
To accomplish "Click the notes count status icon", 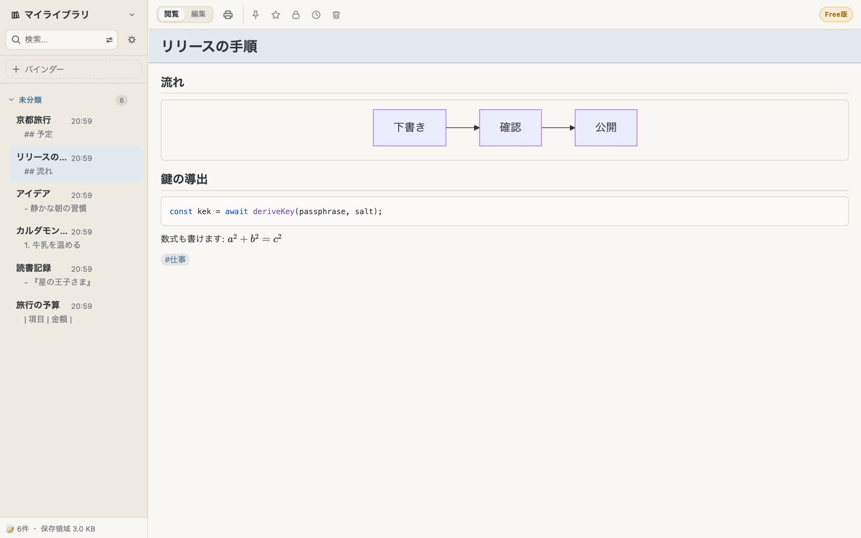I will pos(10,529).
